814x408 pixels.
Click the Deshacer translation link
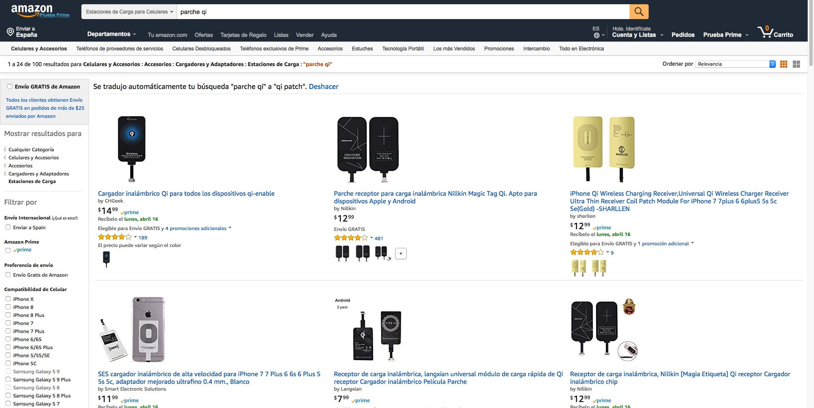(323, 86)
